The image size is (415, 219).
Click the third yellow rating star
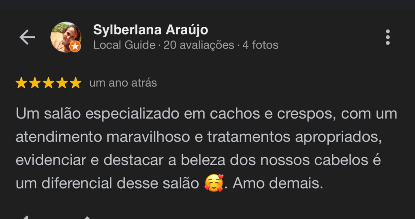click(x=49, y=83)
